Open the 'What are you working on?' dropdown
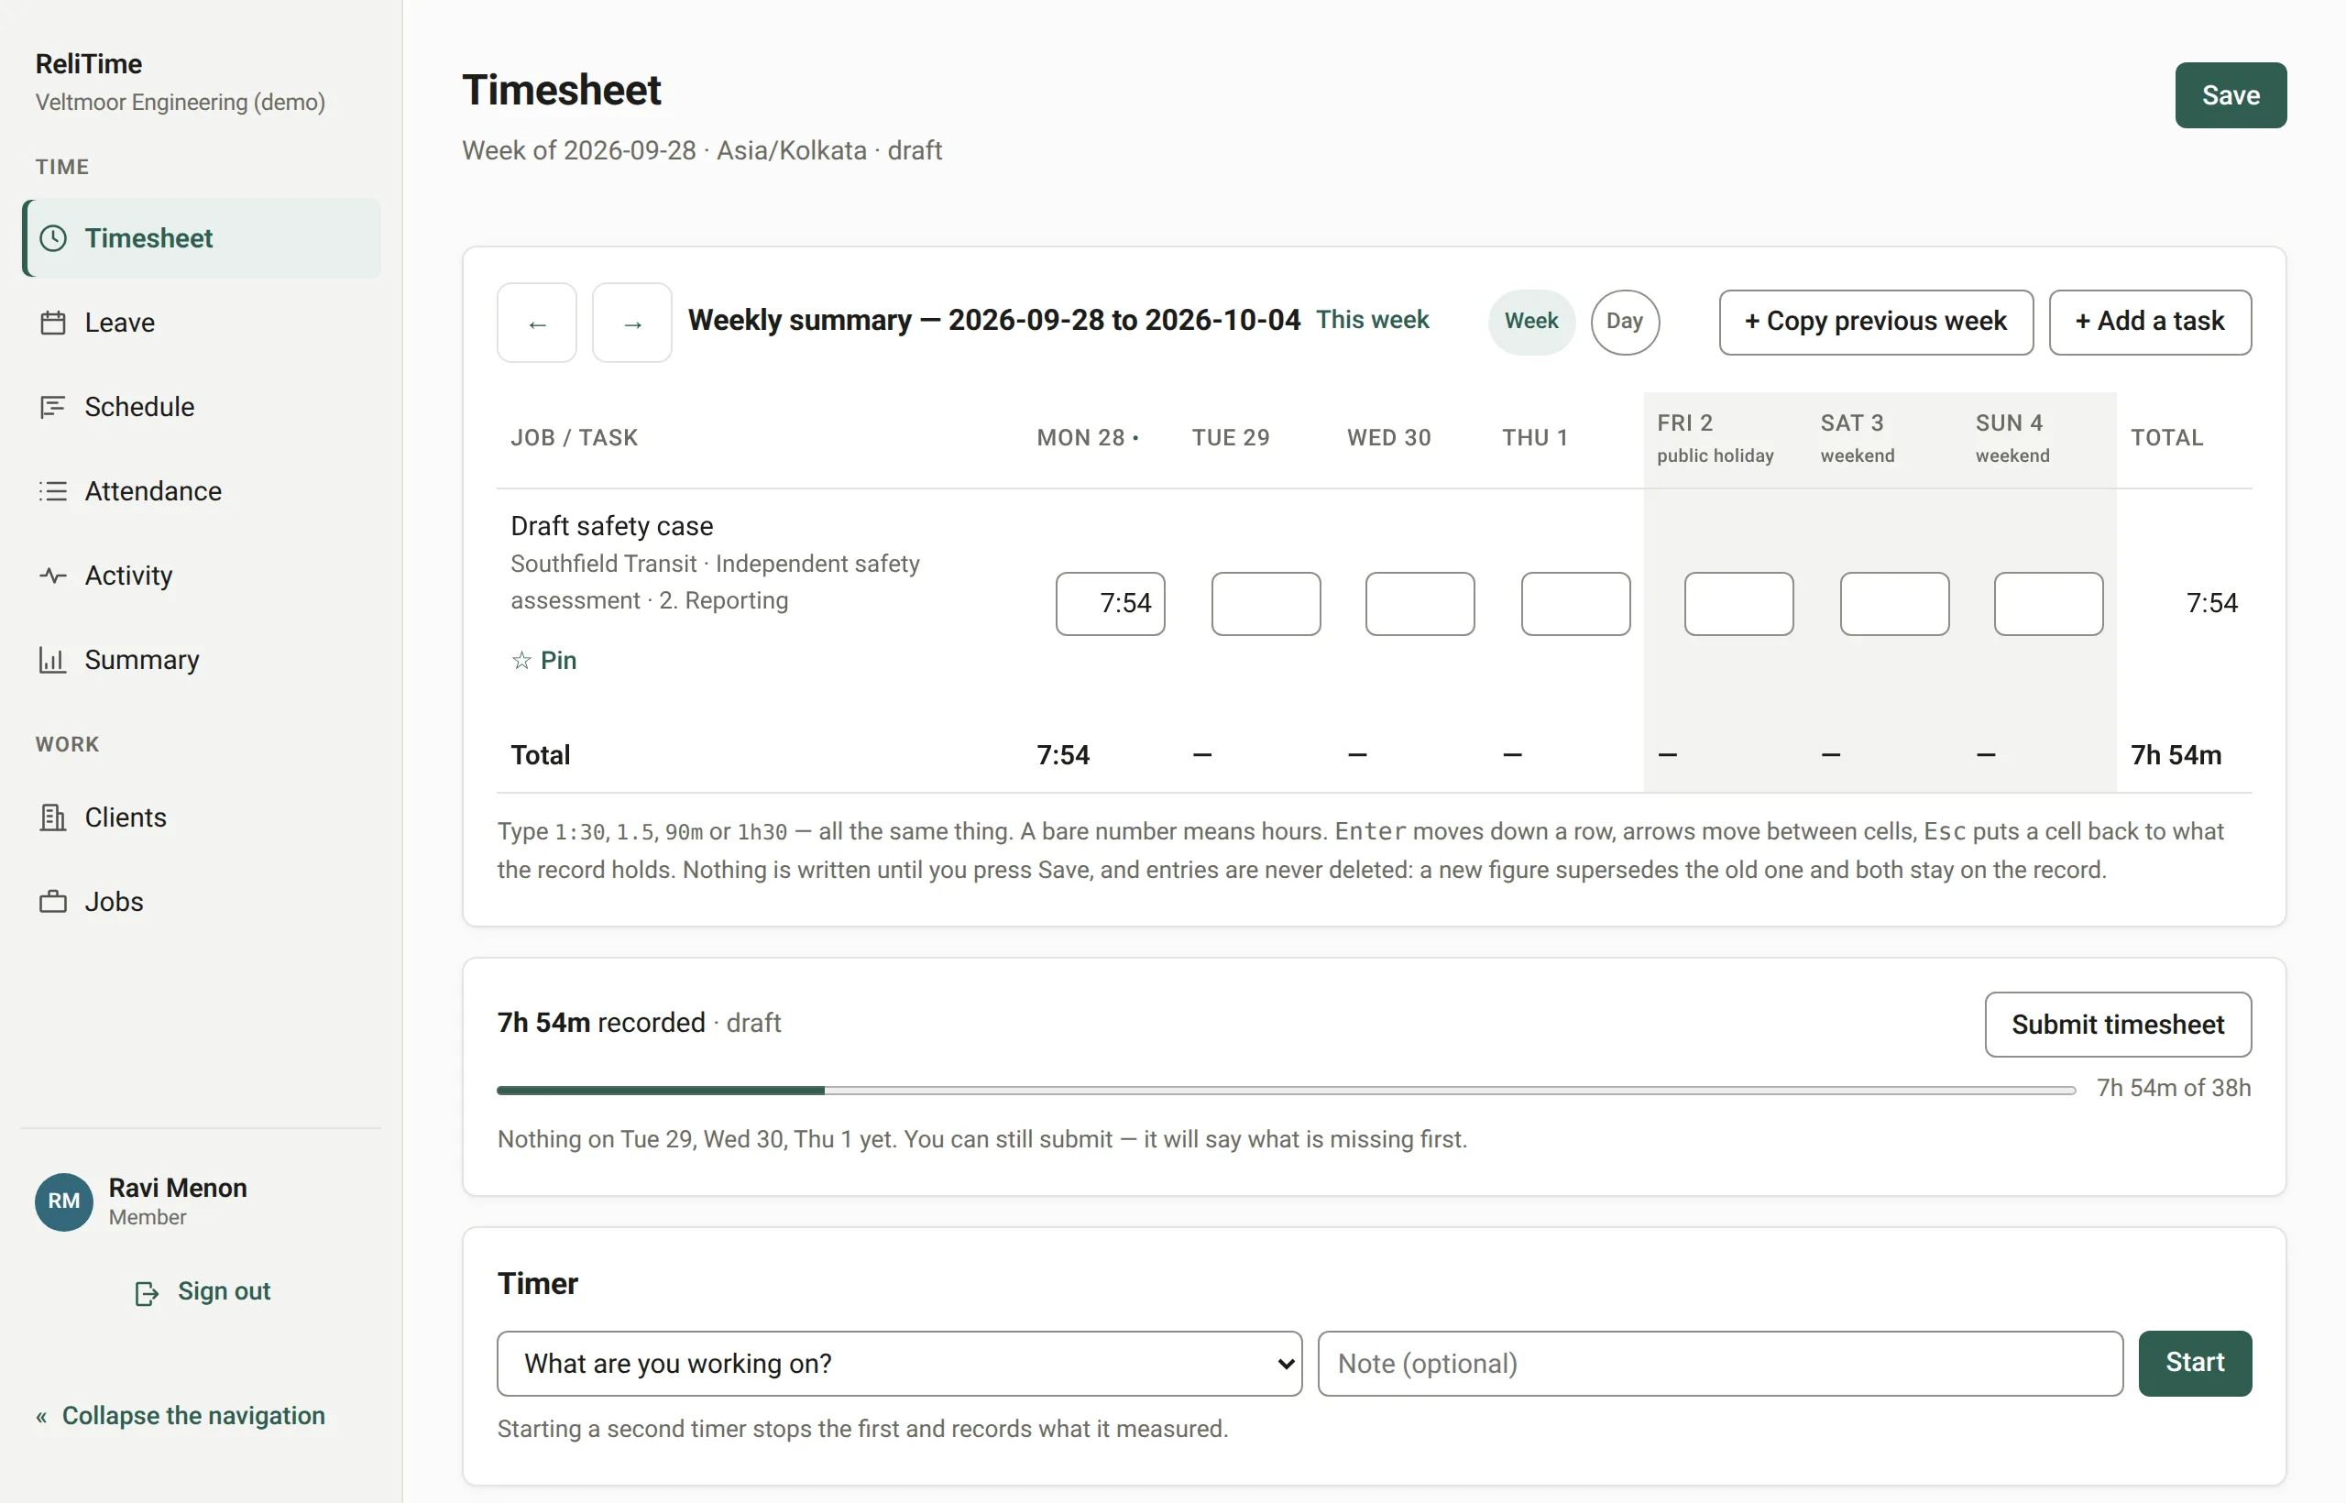This screenshot has width=2346, height=1503. [x=900, y=1364]
